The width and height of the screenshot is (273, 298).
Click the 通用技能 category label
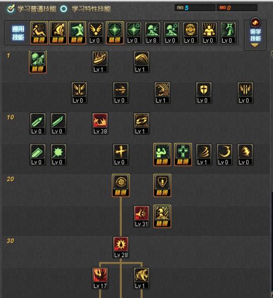(18, 33)
